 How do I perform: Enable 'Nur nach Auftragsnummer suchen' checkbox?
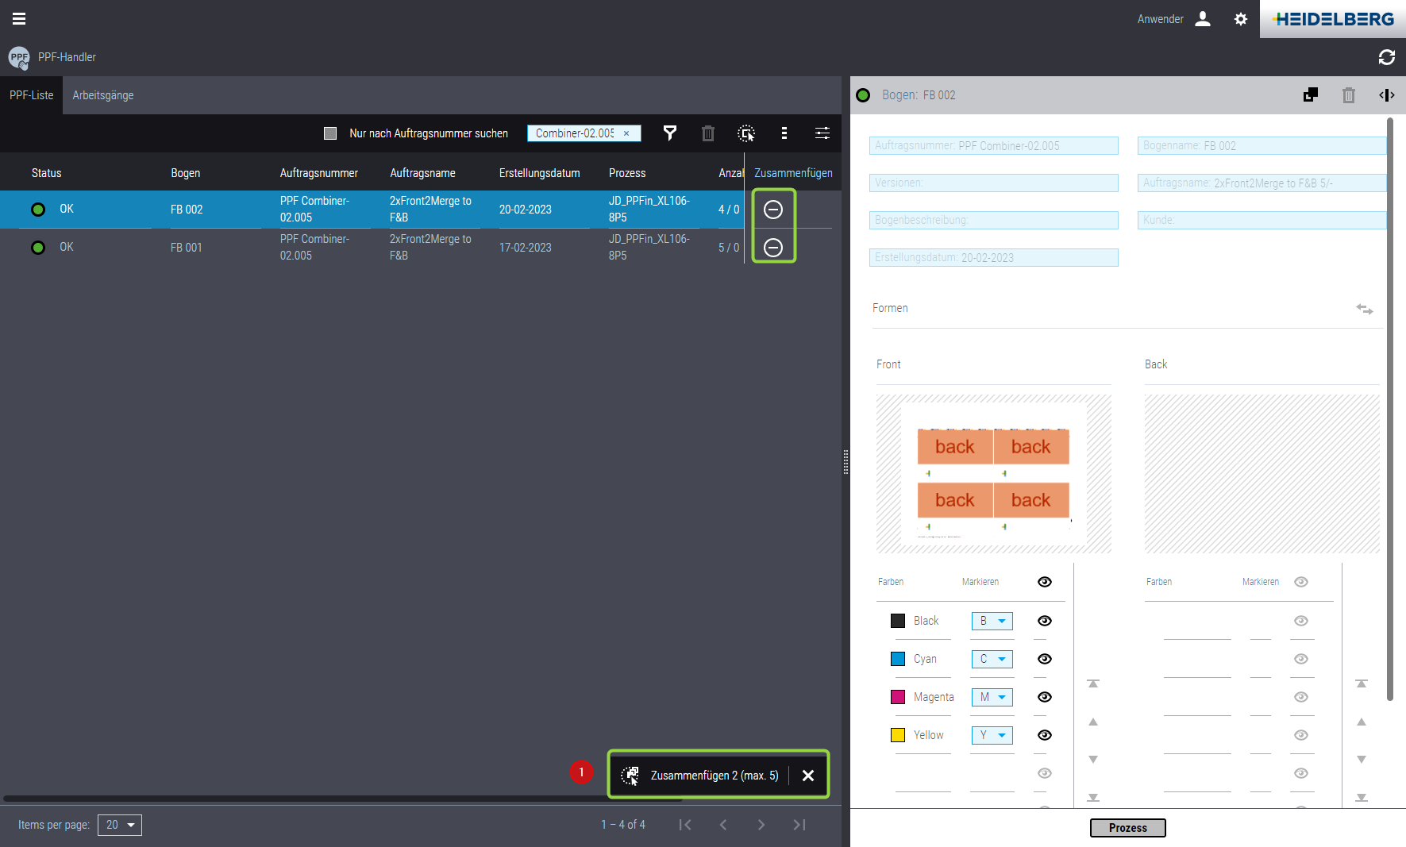pyautogui.click(x=330, y=133)
